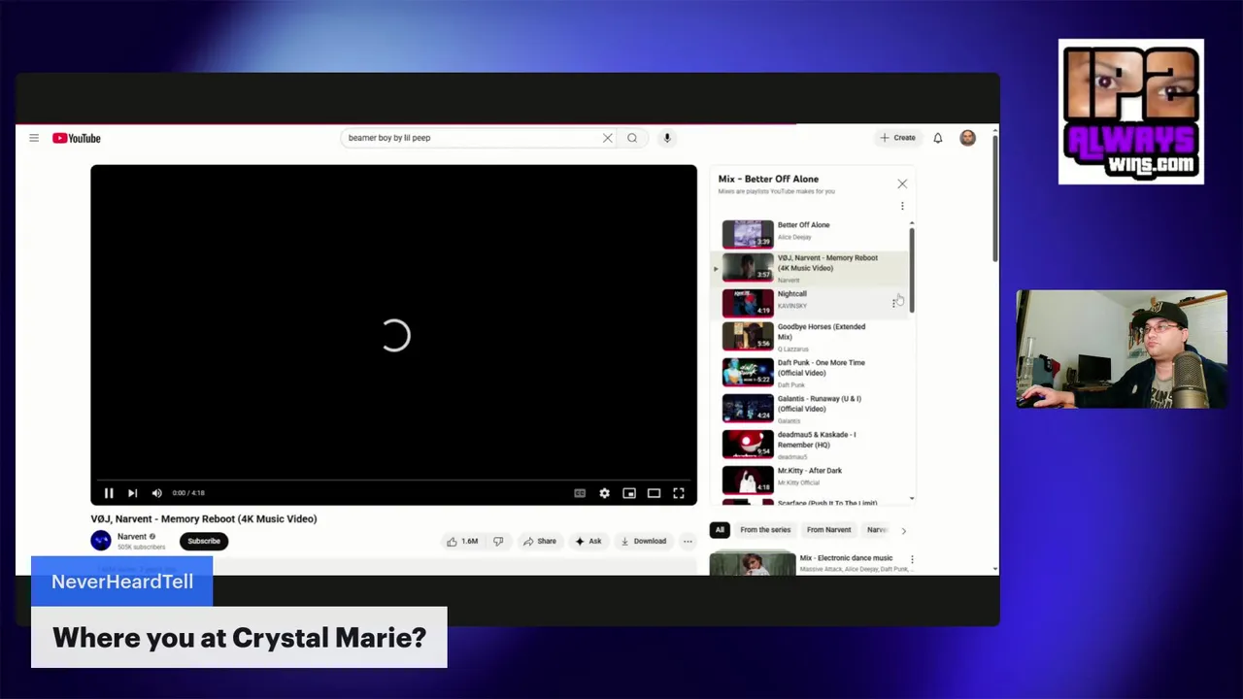Screen dimensions: 1243x699
Task: Open the Create menu
Action: coord(897,138)
